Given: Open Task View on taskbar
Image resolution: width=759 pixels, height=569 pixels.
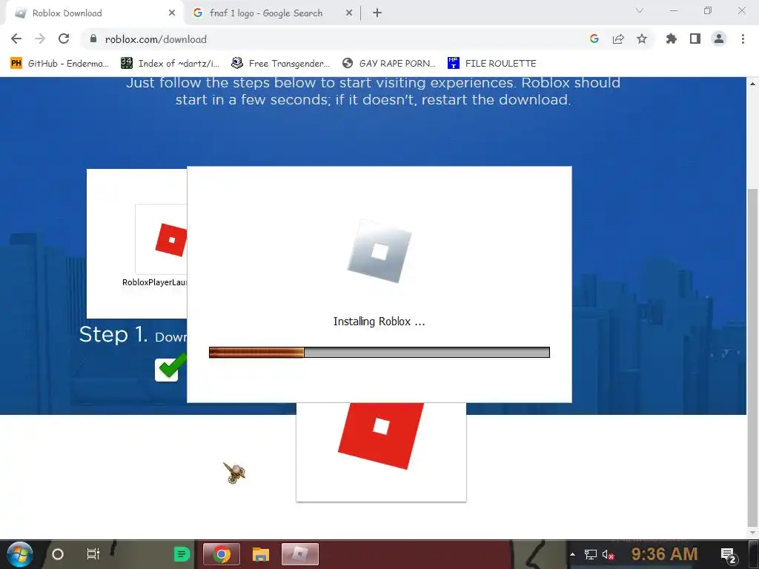Looking at the screenshot, I should click(93, 554).
